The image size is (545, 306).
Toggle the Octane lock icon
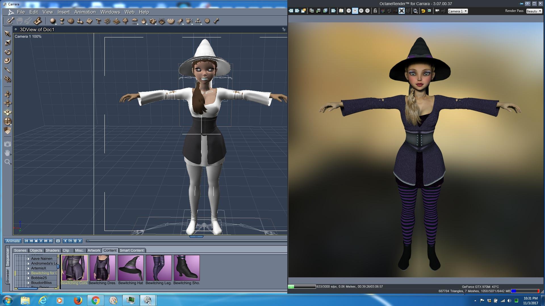pos(375,11)
